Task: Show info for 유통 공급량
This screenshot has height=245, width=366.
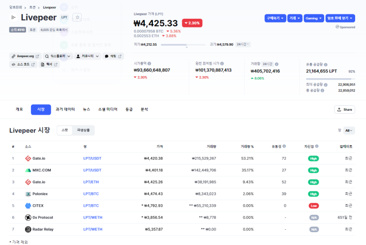Action: click(x=326, y=64)
